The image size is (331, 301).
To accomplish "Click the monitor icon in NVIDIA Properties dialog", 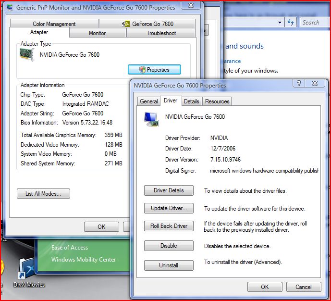I will pyautogui.click(x=151, y=119).
